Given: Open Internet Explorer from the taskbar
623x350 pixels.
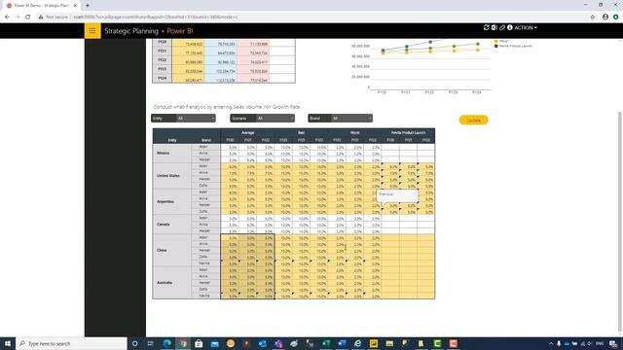Looking at the screenshot, I should [357, 343].
